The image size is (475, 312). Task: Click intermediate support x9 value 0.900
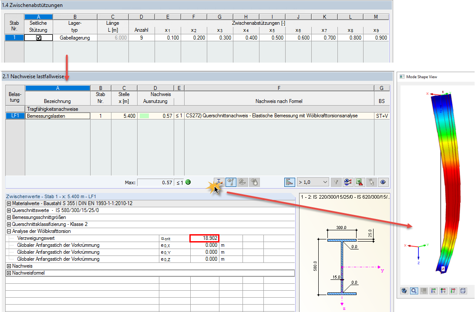(376, 38)
